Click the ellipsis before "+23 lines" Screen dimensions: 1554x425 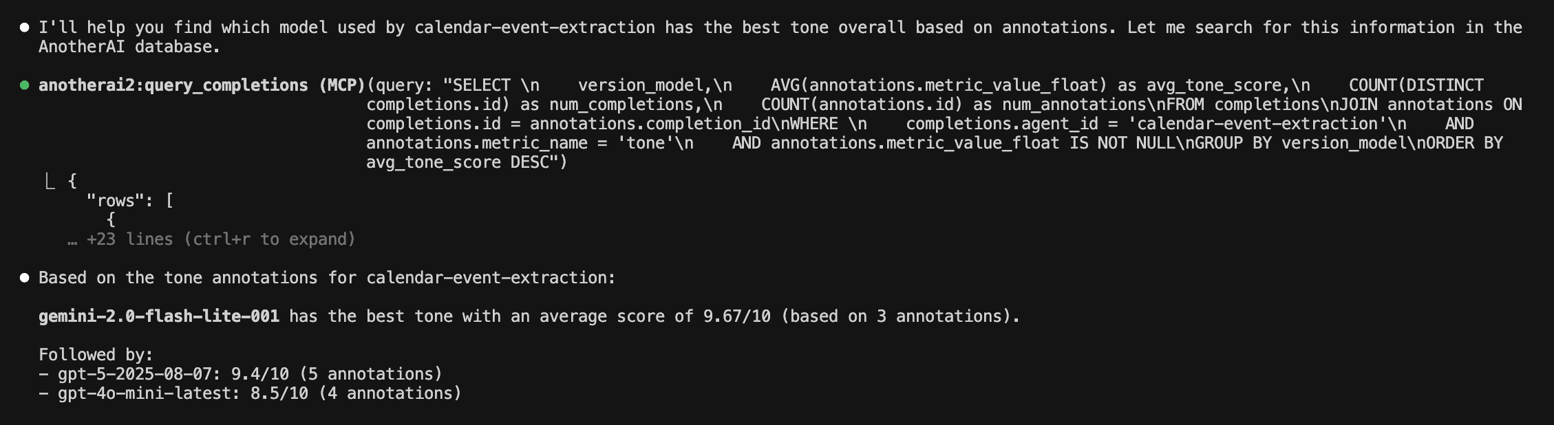[x=72, y=239]
